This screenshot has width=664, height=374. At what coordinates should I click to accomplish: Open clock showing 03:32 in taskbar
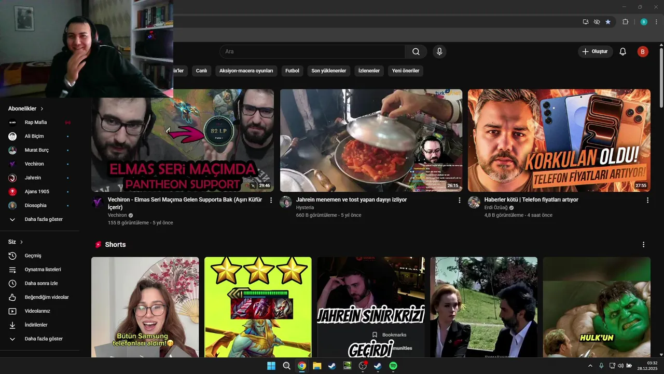(x=648, y=366)
